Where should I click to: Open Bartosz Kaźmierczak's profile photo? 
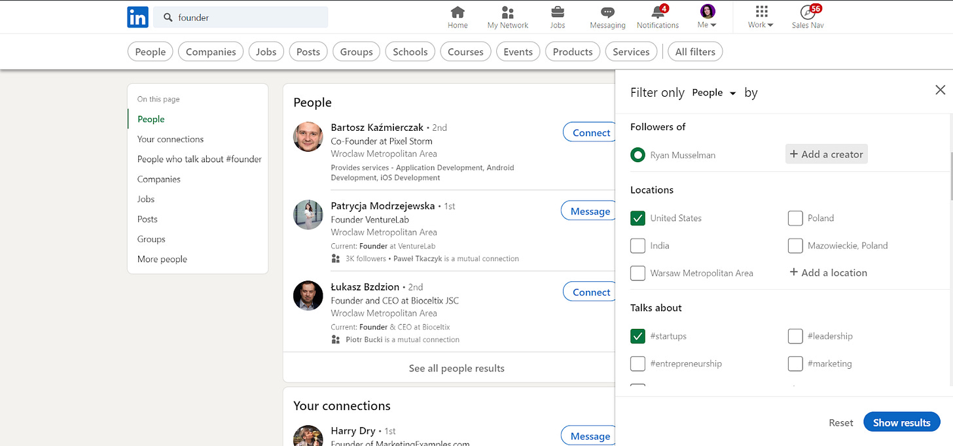[x=308, y=136]
